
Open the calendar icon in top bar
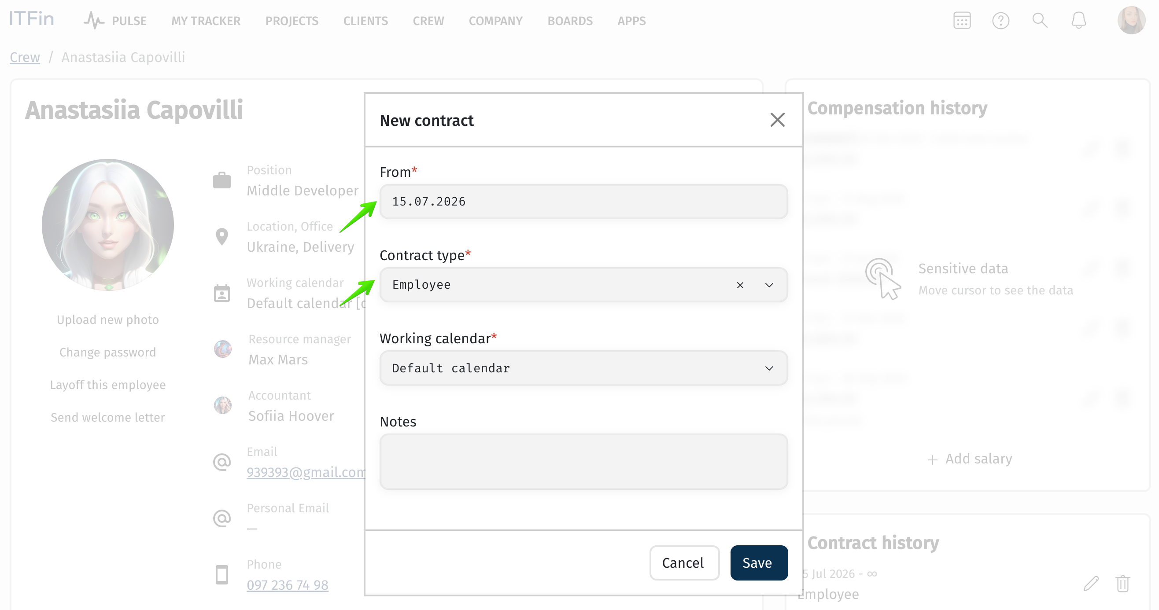click(961, 21)
